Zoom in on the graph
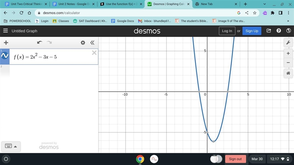Image resolution: width=294 pixels, height=165 pixels. tap(288, 54)
